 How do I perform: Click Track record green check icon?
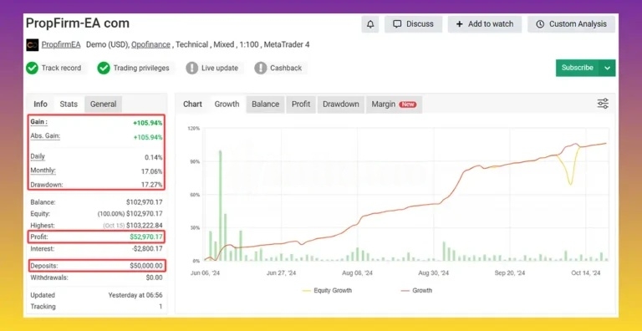pyautogui.click(x=32, y=68)
